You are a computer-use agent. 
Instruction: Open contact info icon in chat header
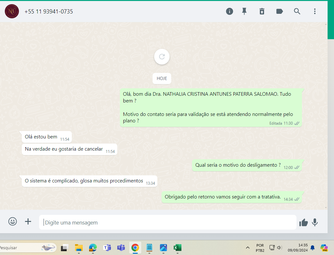point(230,11)
